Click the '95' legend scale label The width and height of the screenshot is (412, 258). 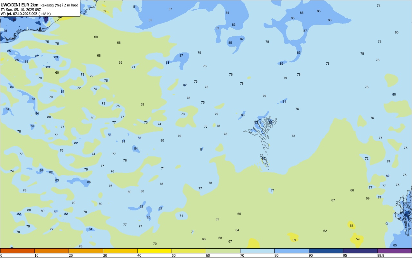coord(345,255)
